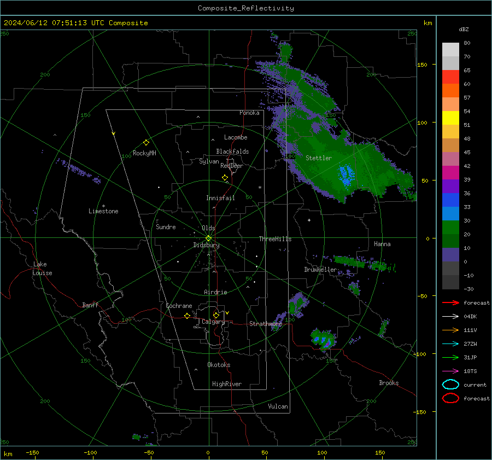The image size is (492, 460).
Task: Click the Strathmore label
Action: pyautogui.click(x=266, y=324)
